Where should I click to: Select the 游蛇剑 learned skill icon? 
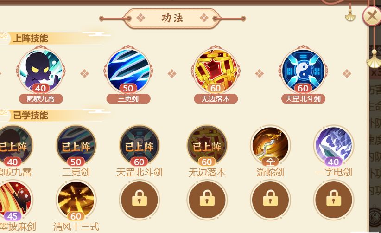pos(270,145)
